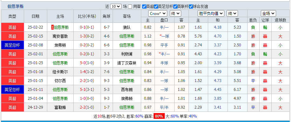Click the 0-1 score on 25-02-22

coord(83,28)
